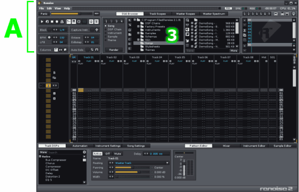Click the C drive icon beside folder tree
The height and width of the screenshot is (192, 299).
click(130, 39)
